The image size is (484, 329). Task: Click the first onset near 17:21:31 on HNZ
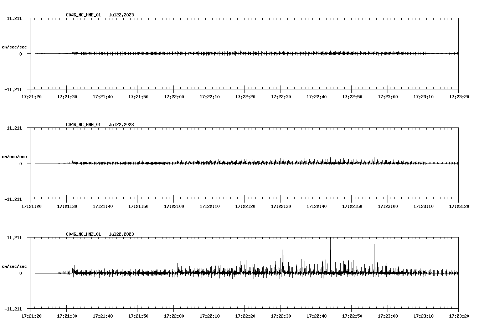point(74,268)
